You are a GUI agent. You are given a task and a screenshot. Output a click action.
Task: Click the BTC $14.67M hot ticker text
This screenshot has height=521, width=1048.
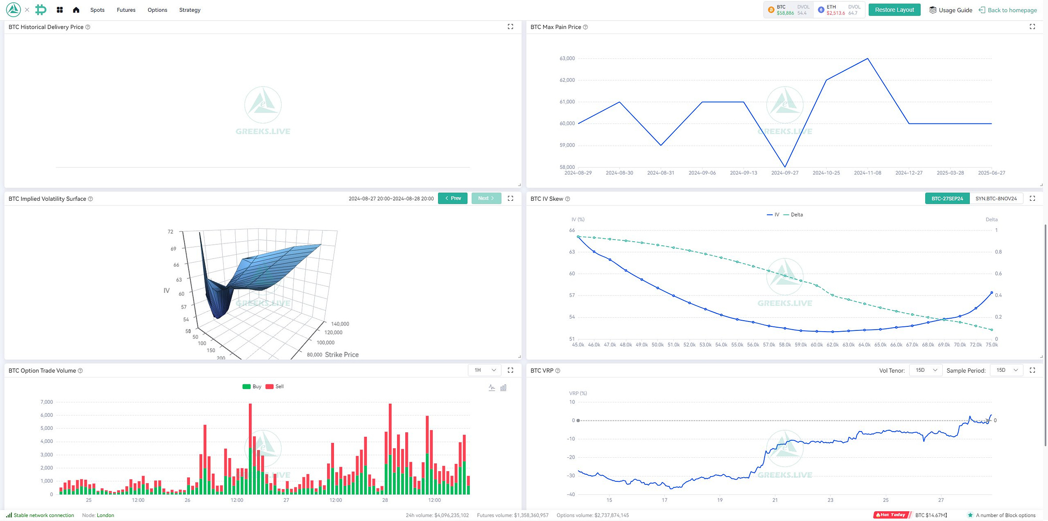pyautogui.click(x=931, y=515)
